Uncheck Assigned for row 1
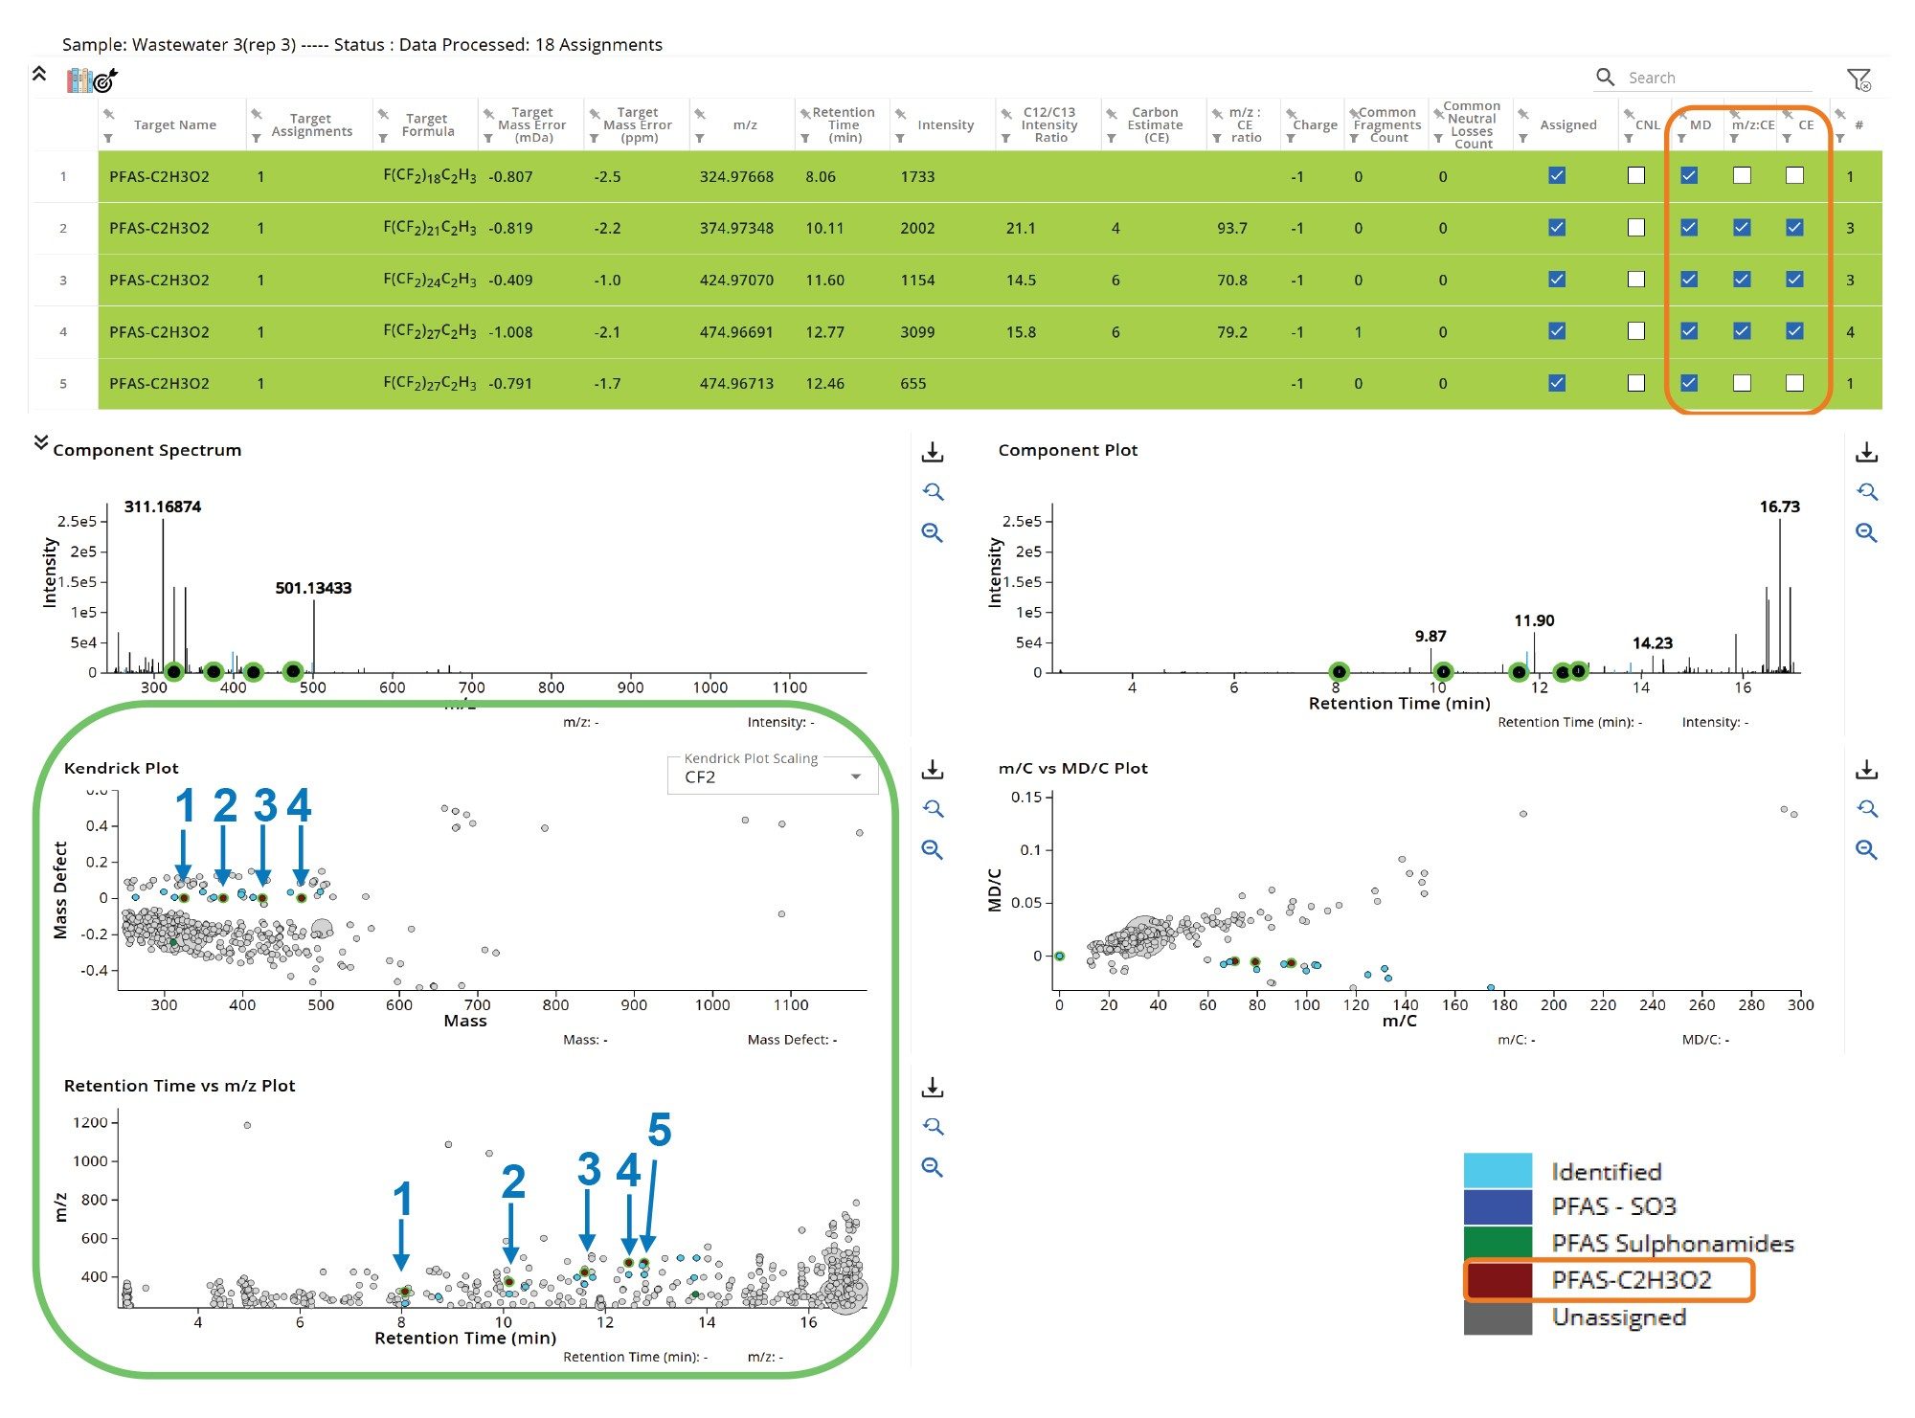 1557,175
